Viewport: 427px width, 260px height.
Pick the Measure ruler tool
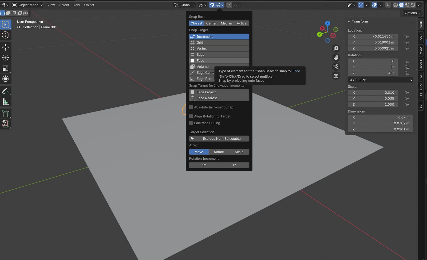tap(6, 102)
